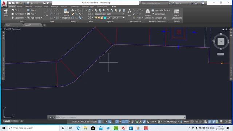Click the Horizontal Section tool
The height and width of the screenshot is (131, 233).
(x=161, y=10)
